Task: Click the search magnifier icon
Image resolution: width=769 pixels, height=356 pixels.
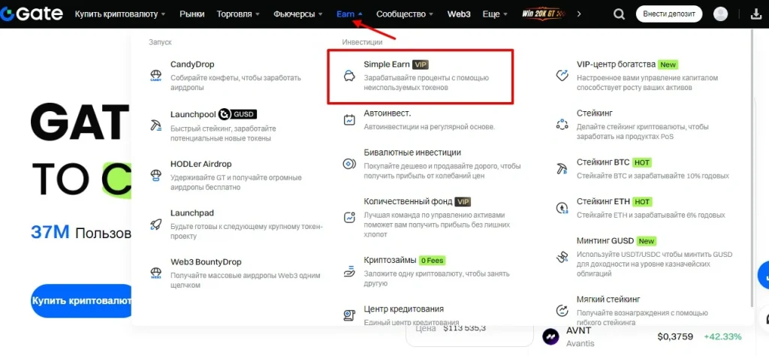Action: coord(619,14)
